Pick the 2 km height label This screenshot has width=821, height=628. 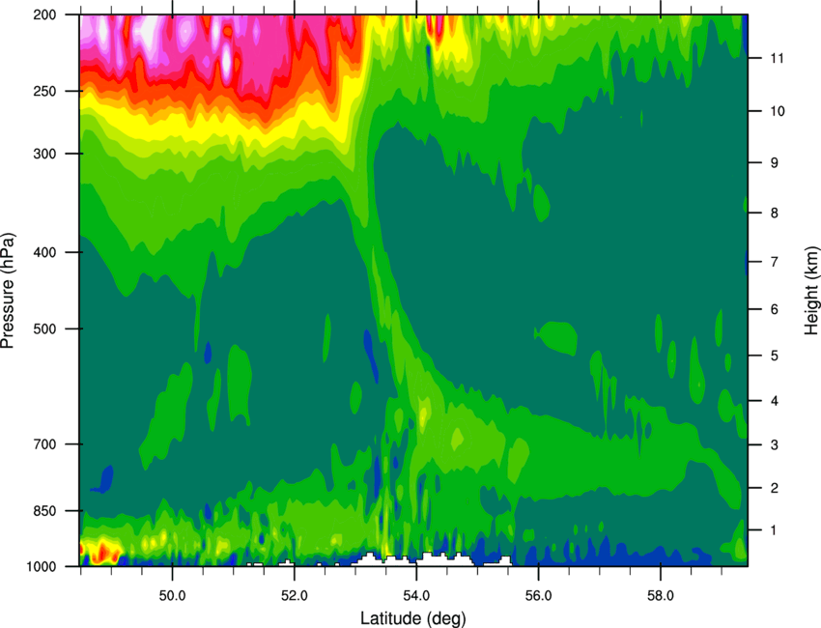pos(775,488)
